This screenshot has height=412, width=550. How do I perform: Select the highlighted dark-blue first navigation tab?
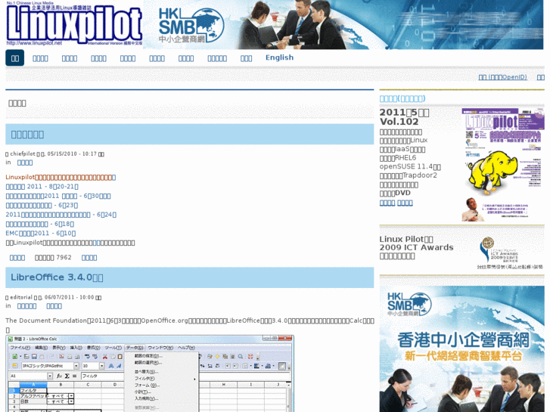pos(14,58)
